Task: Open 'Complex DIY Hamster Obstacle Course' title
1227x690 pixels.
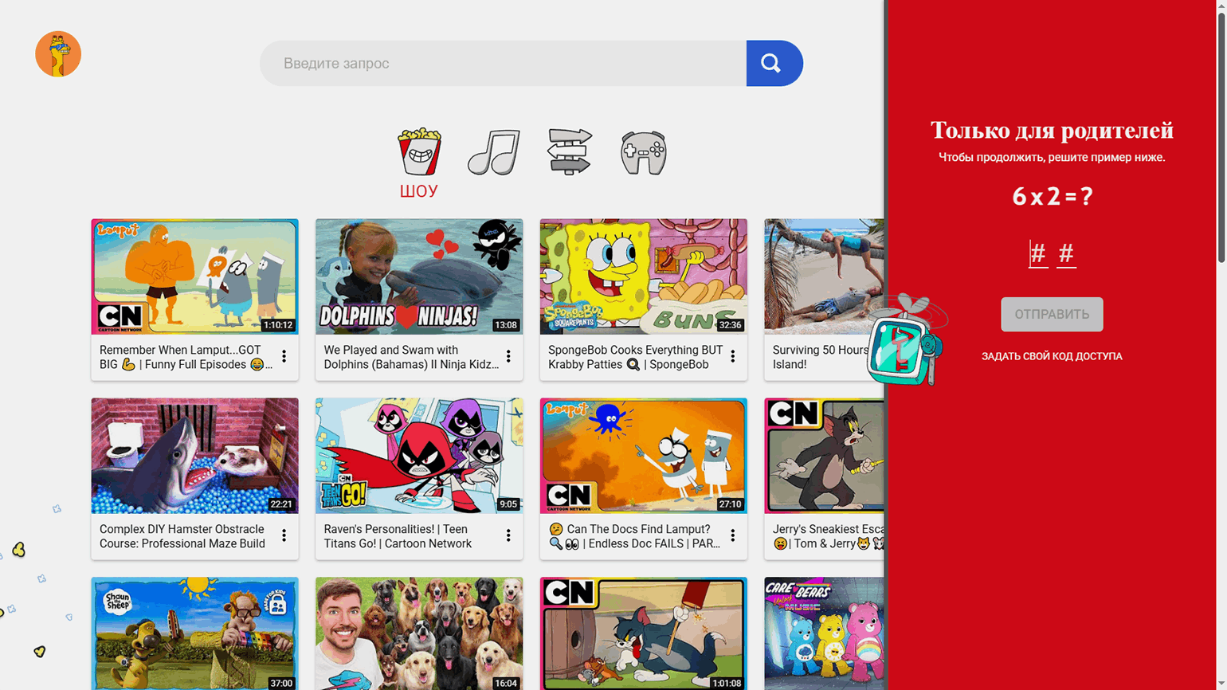Action: tap(182, 536)
